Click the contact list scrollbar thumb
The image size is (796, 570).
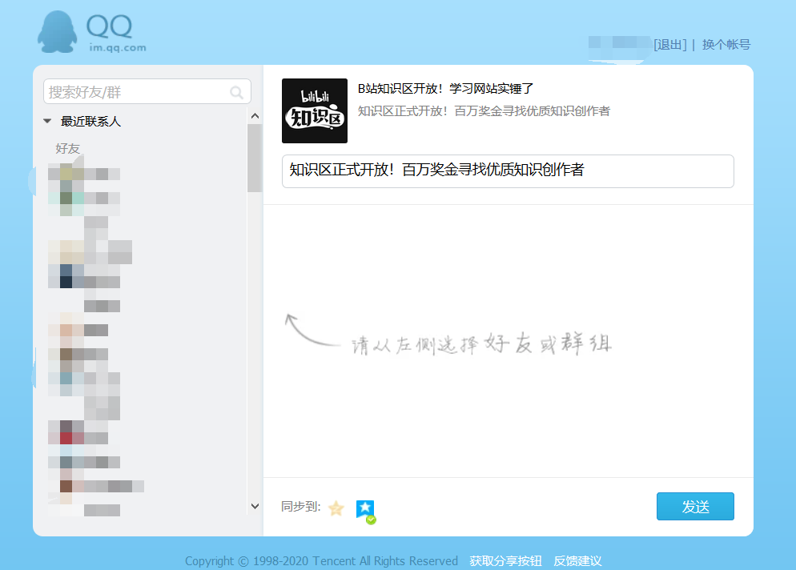tap(255, 158)
